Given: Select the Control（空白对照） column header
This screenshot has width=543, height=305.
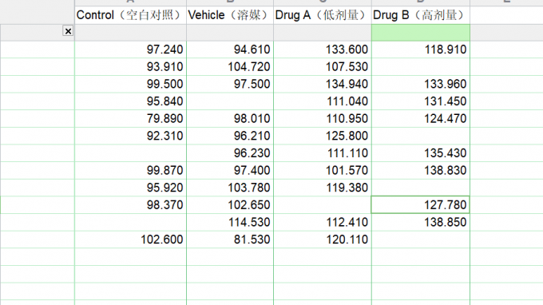Looking at the screenshot, I should 130,15.
